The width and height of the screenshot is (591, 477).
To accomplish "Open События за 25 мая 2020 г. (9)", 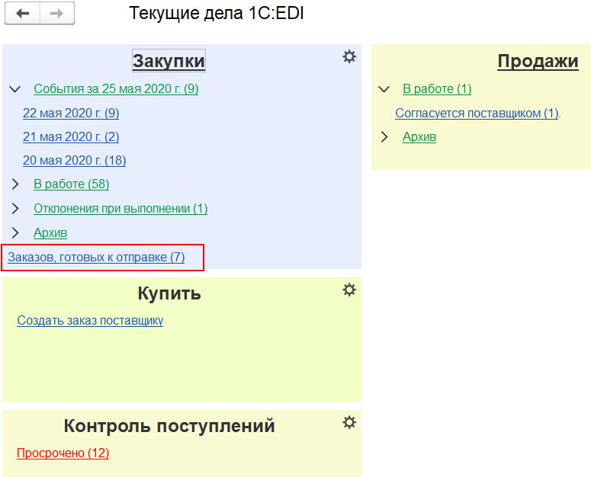I will (116, 89).
